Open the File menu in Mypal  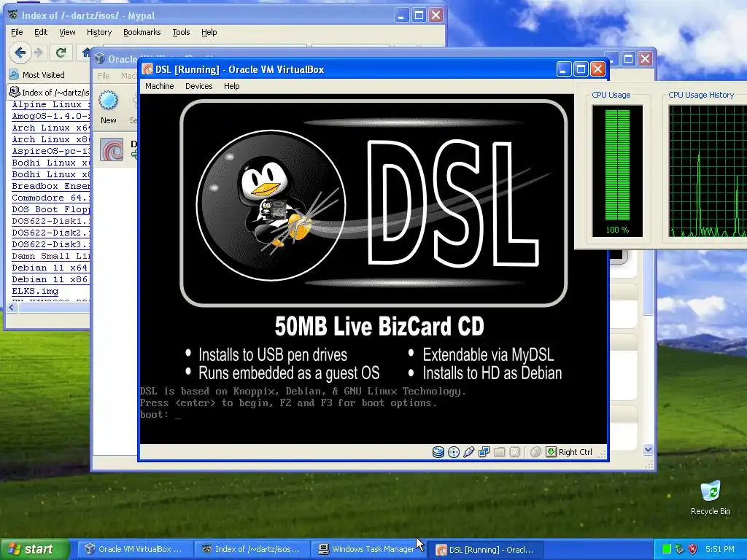(x=17, y=32)
